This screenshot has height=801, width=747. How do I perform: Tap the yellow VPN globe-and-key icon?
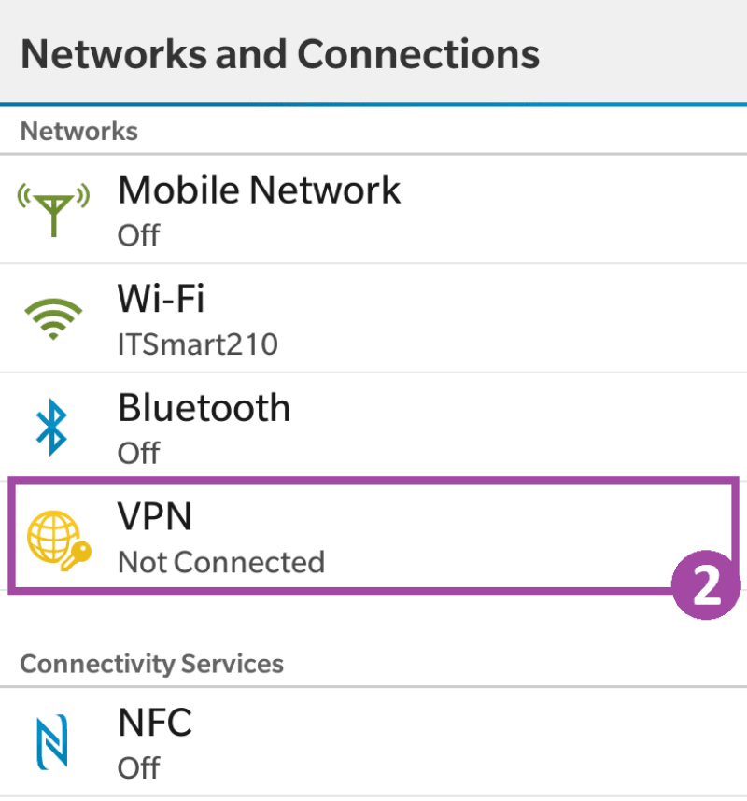click(x=54, y=539)
